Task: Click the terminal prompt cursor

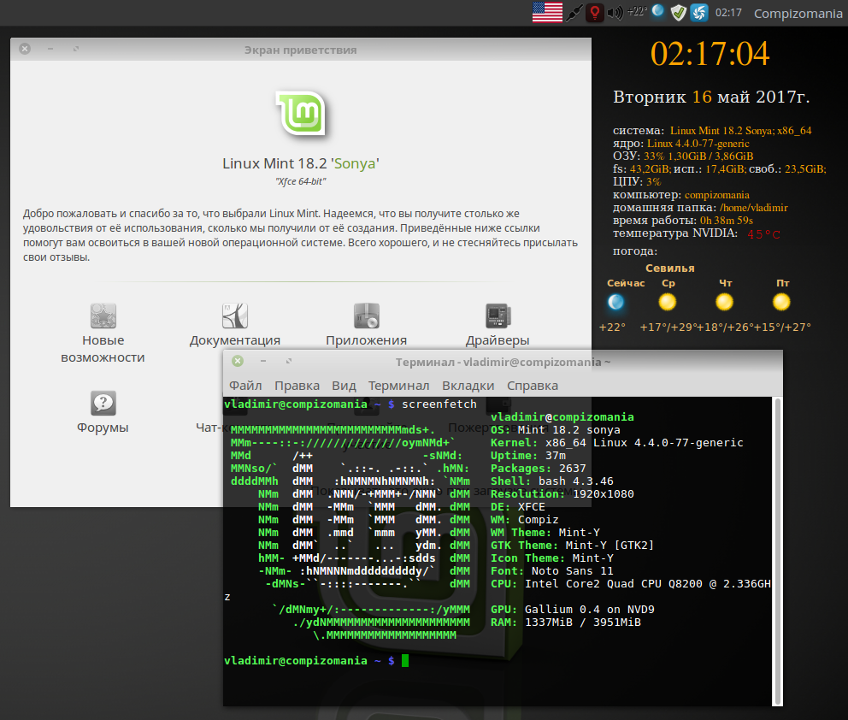Action: (405, 660)
